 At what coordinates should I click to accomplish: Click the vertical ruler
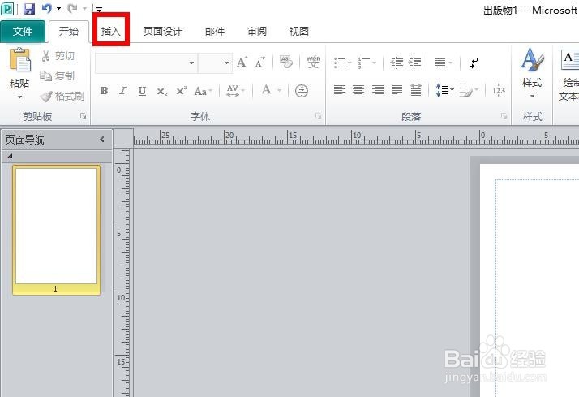click(124, 273)
